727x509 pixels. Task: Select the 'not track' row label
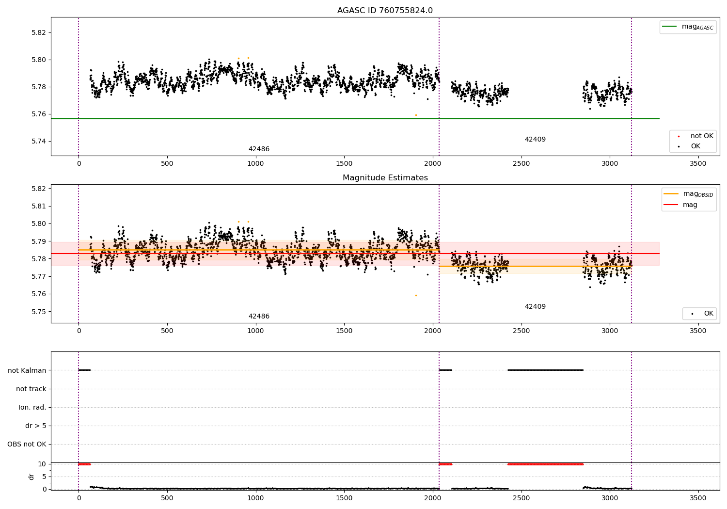(x=31, y=389)
